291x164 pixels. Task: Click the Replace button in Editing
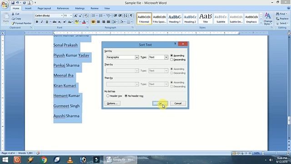point(282,19)
